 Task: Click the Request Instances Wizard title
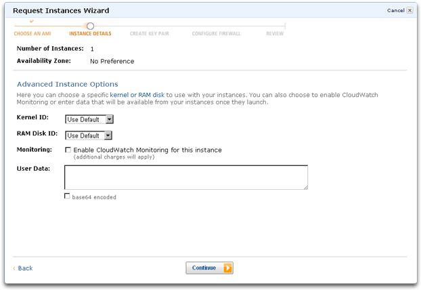pyautogui.click(x=61, y=10)
